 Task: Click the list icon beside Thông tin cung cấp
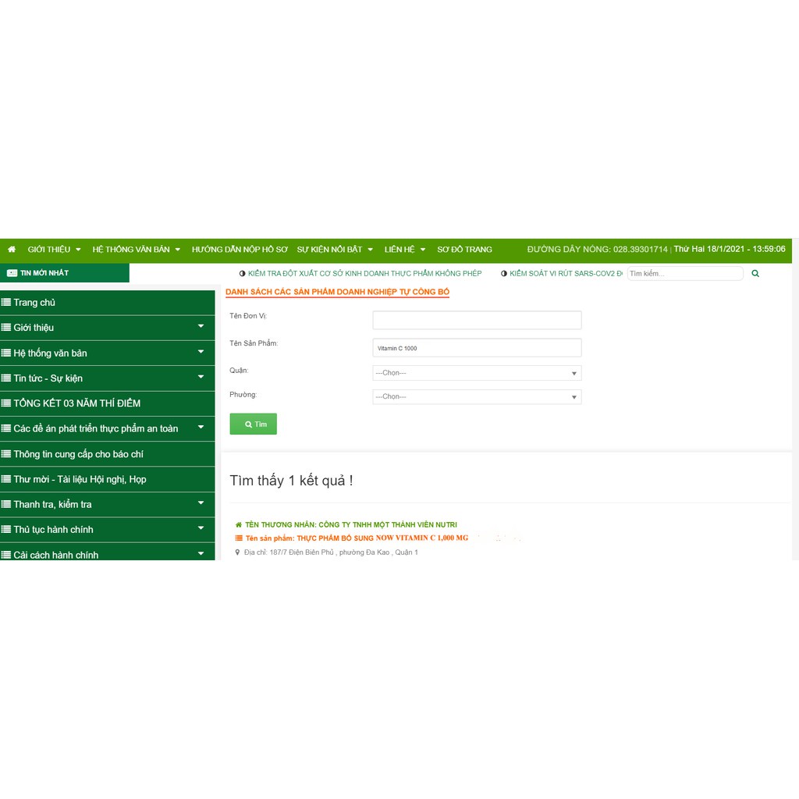click(x=6, y=454)
